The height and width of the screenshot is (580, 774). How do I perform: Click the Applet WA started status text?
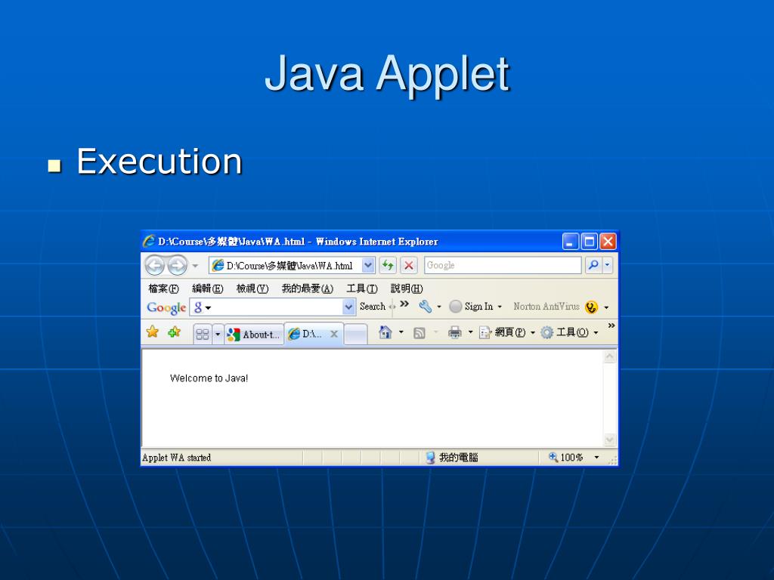[177, 458]
